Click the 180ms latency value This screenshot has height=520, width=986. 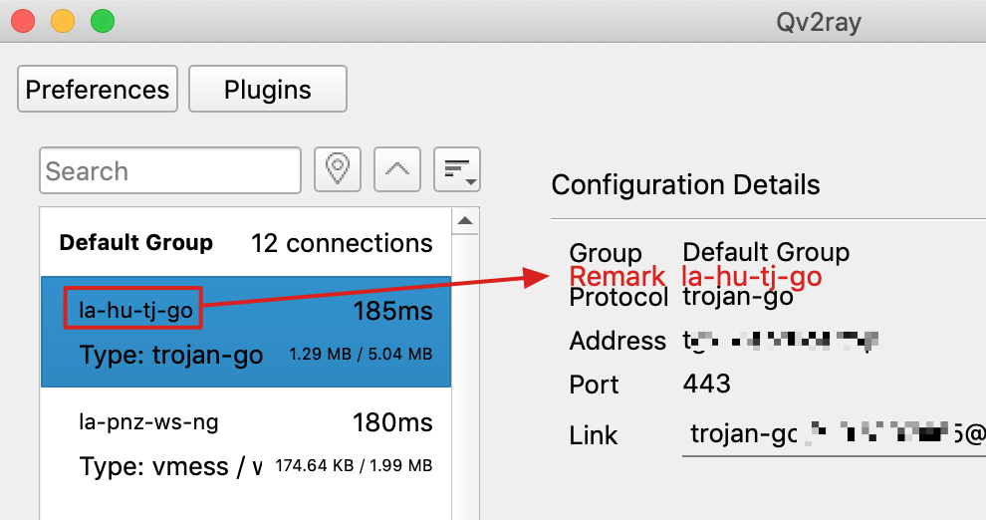click(x=392, y=422)
